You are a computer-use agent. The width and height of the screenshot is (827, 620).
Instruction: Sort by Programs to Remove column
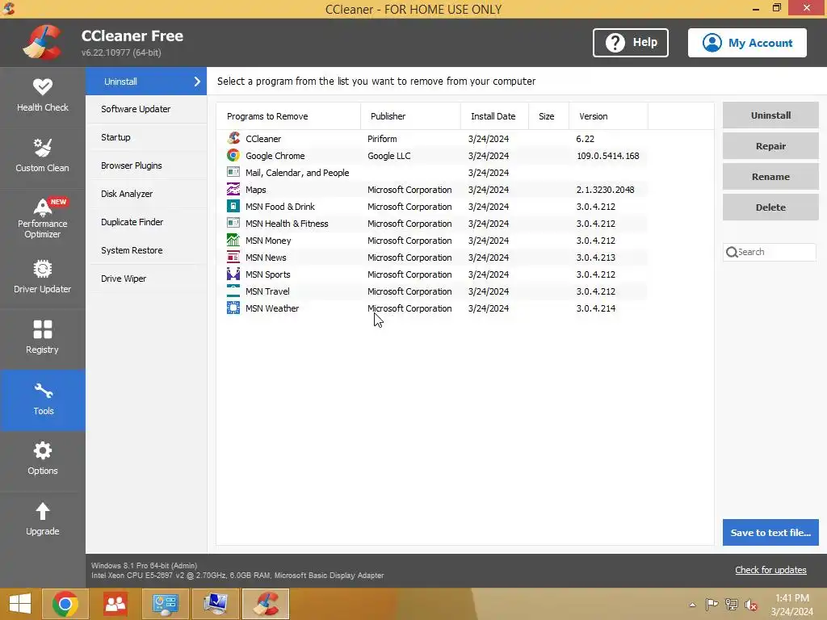point(288,116)
